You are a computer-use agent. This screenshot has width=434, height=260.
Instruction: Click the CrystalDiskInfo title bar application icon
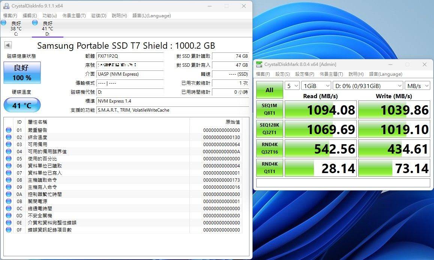pos(6,6)
